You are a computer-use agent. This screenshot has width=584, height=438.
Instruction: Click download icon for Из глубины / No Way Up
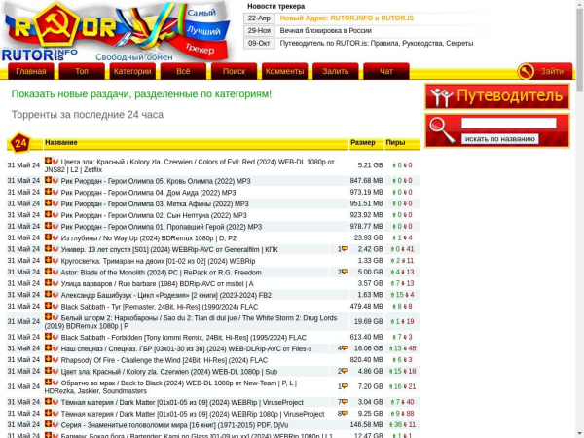48,237
